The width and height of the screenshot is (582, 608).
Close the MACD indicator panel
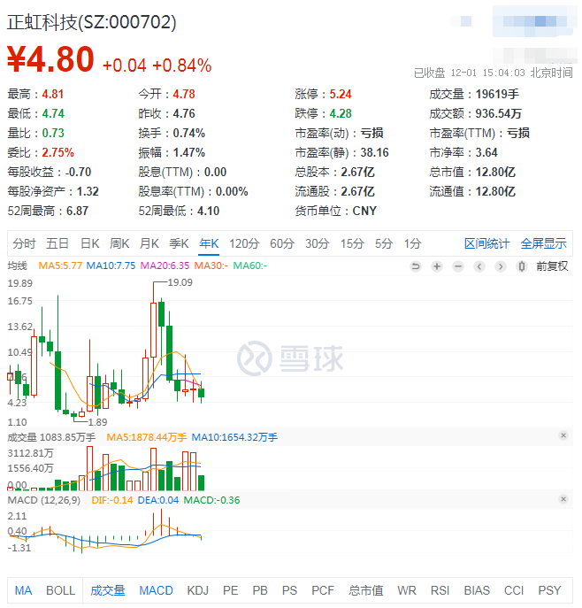pyautogui.click(x=564, y=500)
